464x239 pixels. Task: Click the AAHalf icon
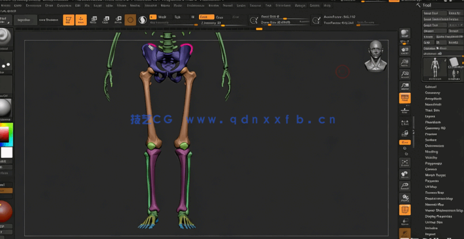pyautogui.click(x=404, y=86)
